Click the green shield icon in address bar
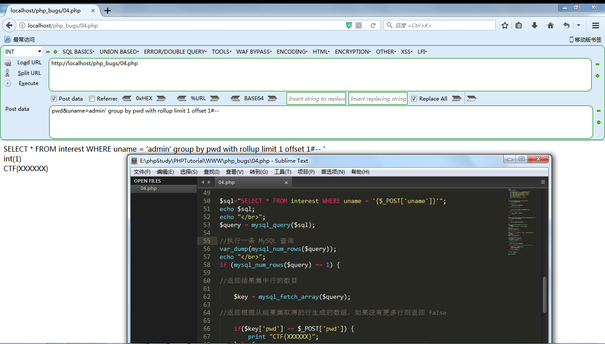Image resolution: width=605 pixels, height=344 pixels. pyautogui.click(x=349, y=26)
